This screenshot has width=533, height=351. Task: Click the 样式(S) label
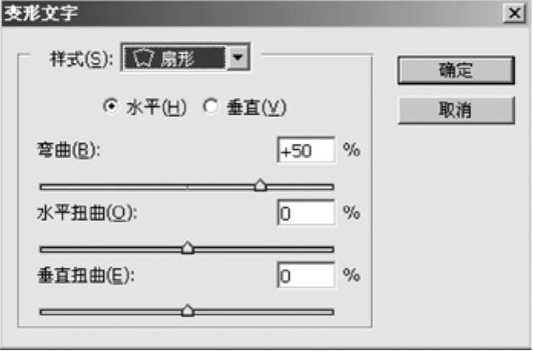pyautogui.click(x=81, y=59)
